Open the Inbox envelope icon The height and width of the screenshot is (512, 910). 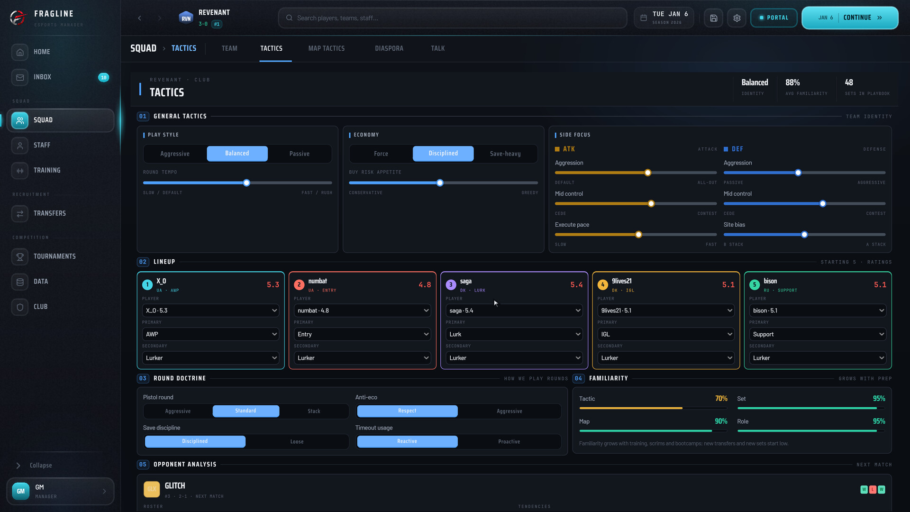tap(20, 77)
